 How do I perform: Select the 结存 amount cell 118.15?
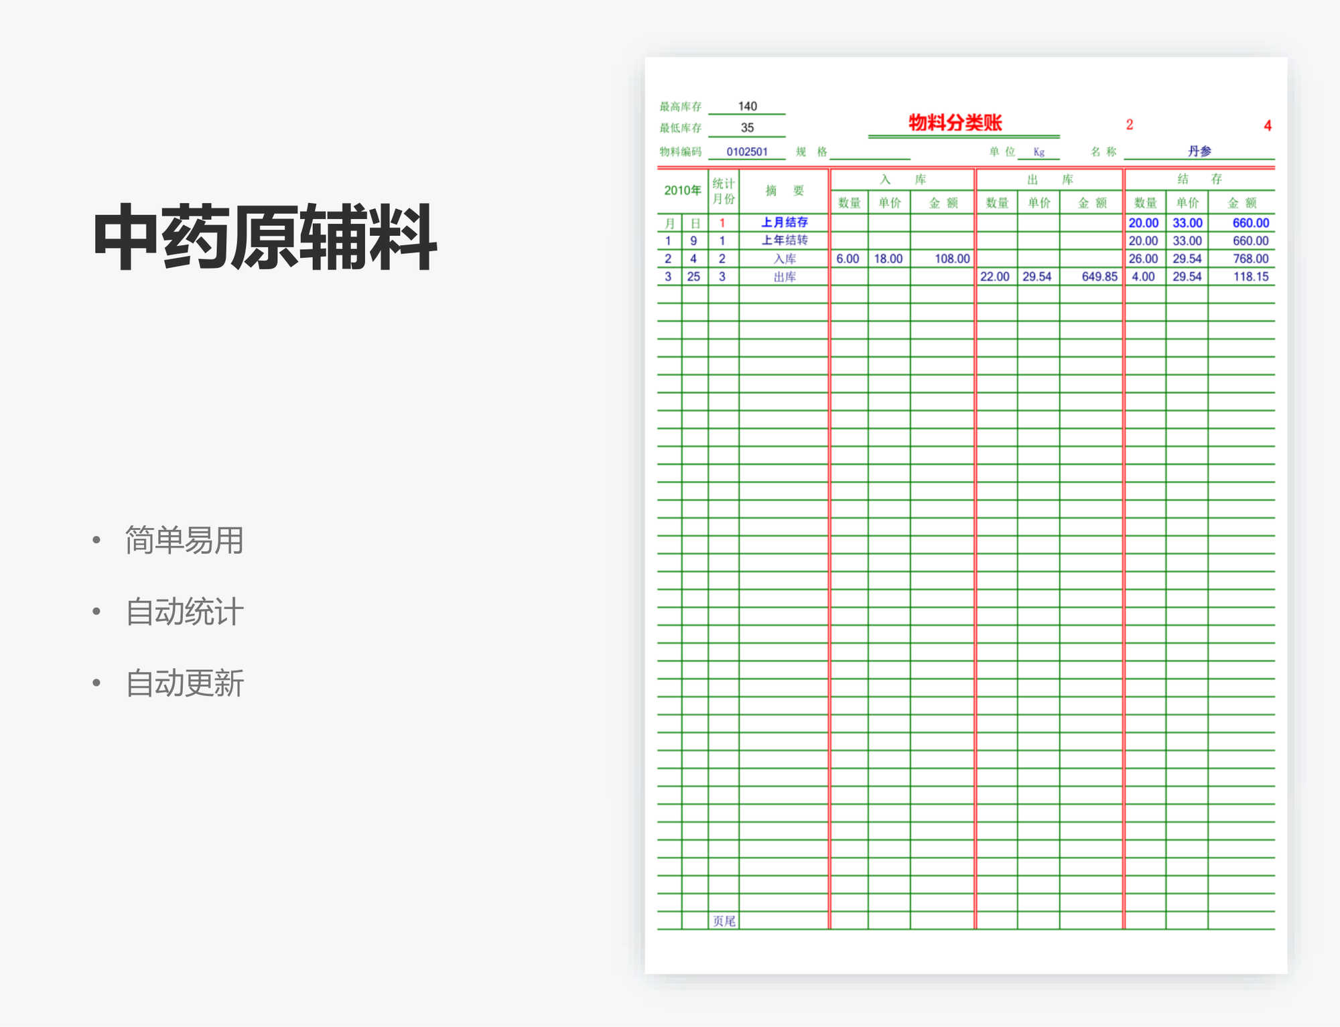click(1250, 277)
